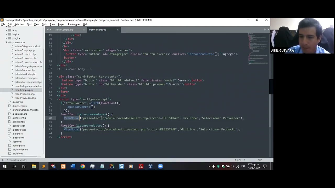Open VirtualBox from the taskbar
Screen dimensions: 335x188
click(x=150, y=166)
